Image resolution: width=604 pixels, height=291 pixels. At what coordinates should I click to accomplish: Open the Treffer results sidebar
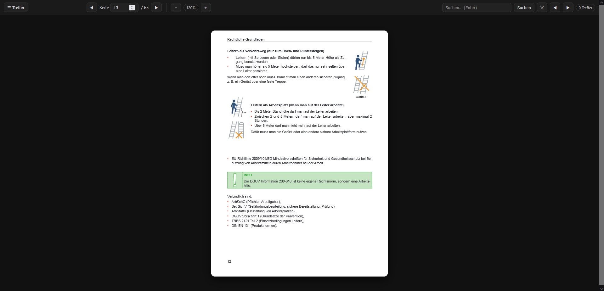[x=16, y=8]
